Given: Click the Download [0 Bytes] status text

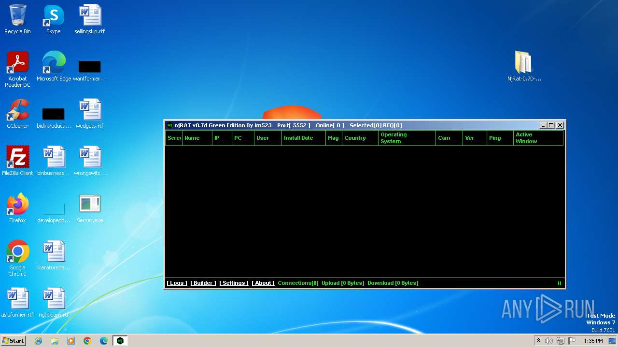Looking at the screenshot, I should [x=393, y=283].
